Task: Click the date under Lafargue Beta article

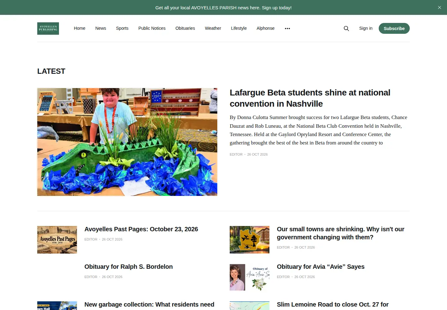Action: (257, 154)
